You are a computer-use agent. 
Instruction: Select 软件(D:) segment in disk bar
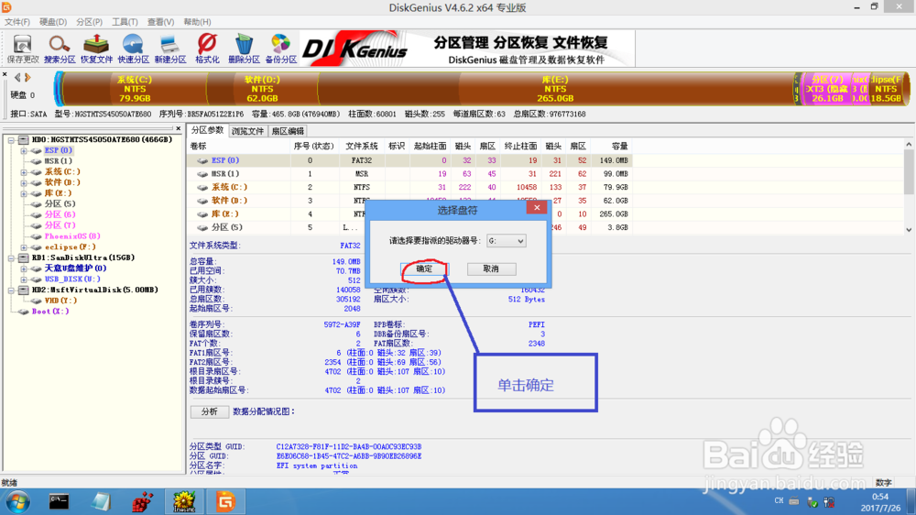262,89
